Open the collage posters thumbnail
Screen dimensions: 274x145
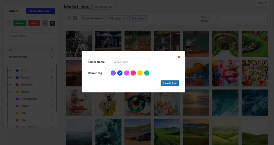pyautogui.click(x=255, y=73)
